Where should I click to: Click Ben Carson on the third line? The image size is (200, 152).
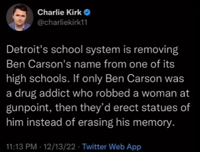pyautogui.click(x=134, y=78)
